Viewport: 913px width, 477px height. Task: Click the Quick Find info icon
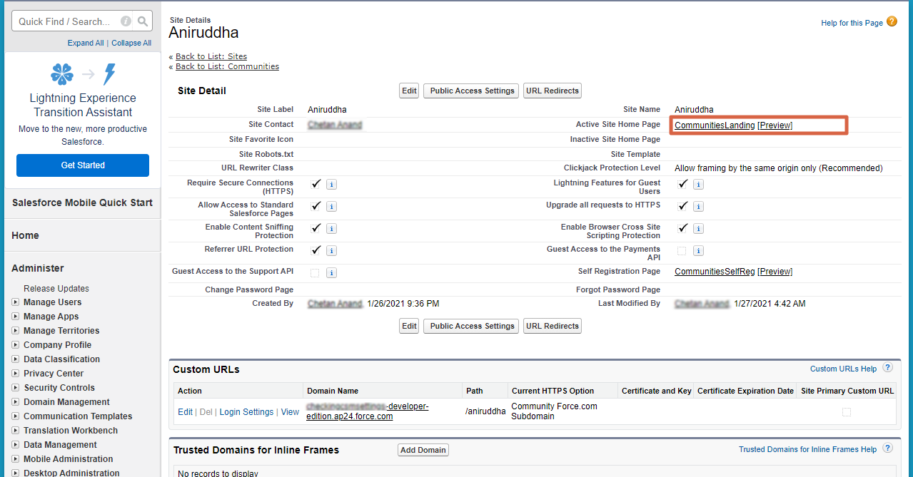click(126, 21)
